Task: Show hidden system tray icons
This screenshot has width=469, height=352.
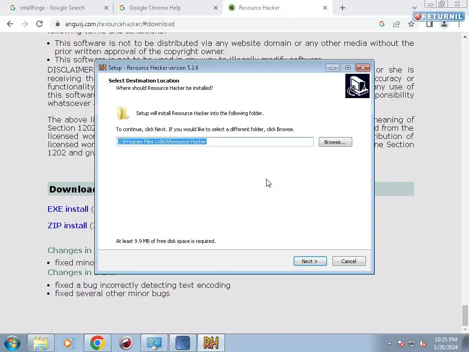Action: click(389, 343)
